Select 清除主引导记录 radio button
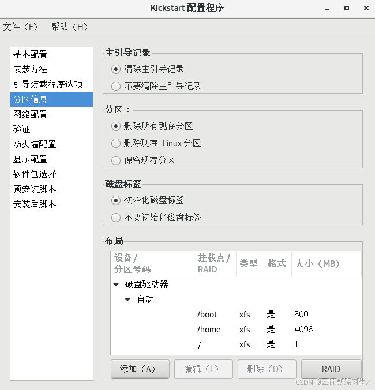Viewport: 375px width, 390px height. (x=116, y=69)
